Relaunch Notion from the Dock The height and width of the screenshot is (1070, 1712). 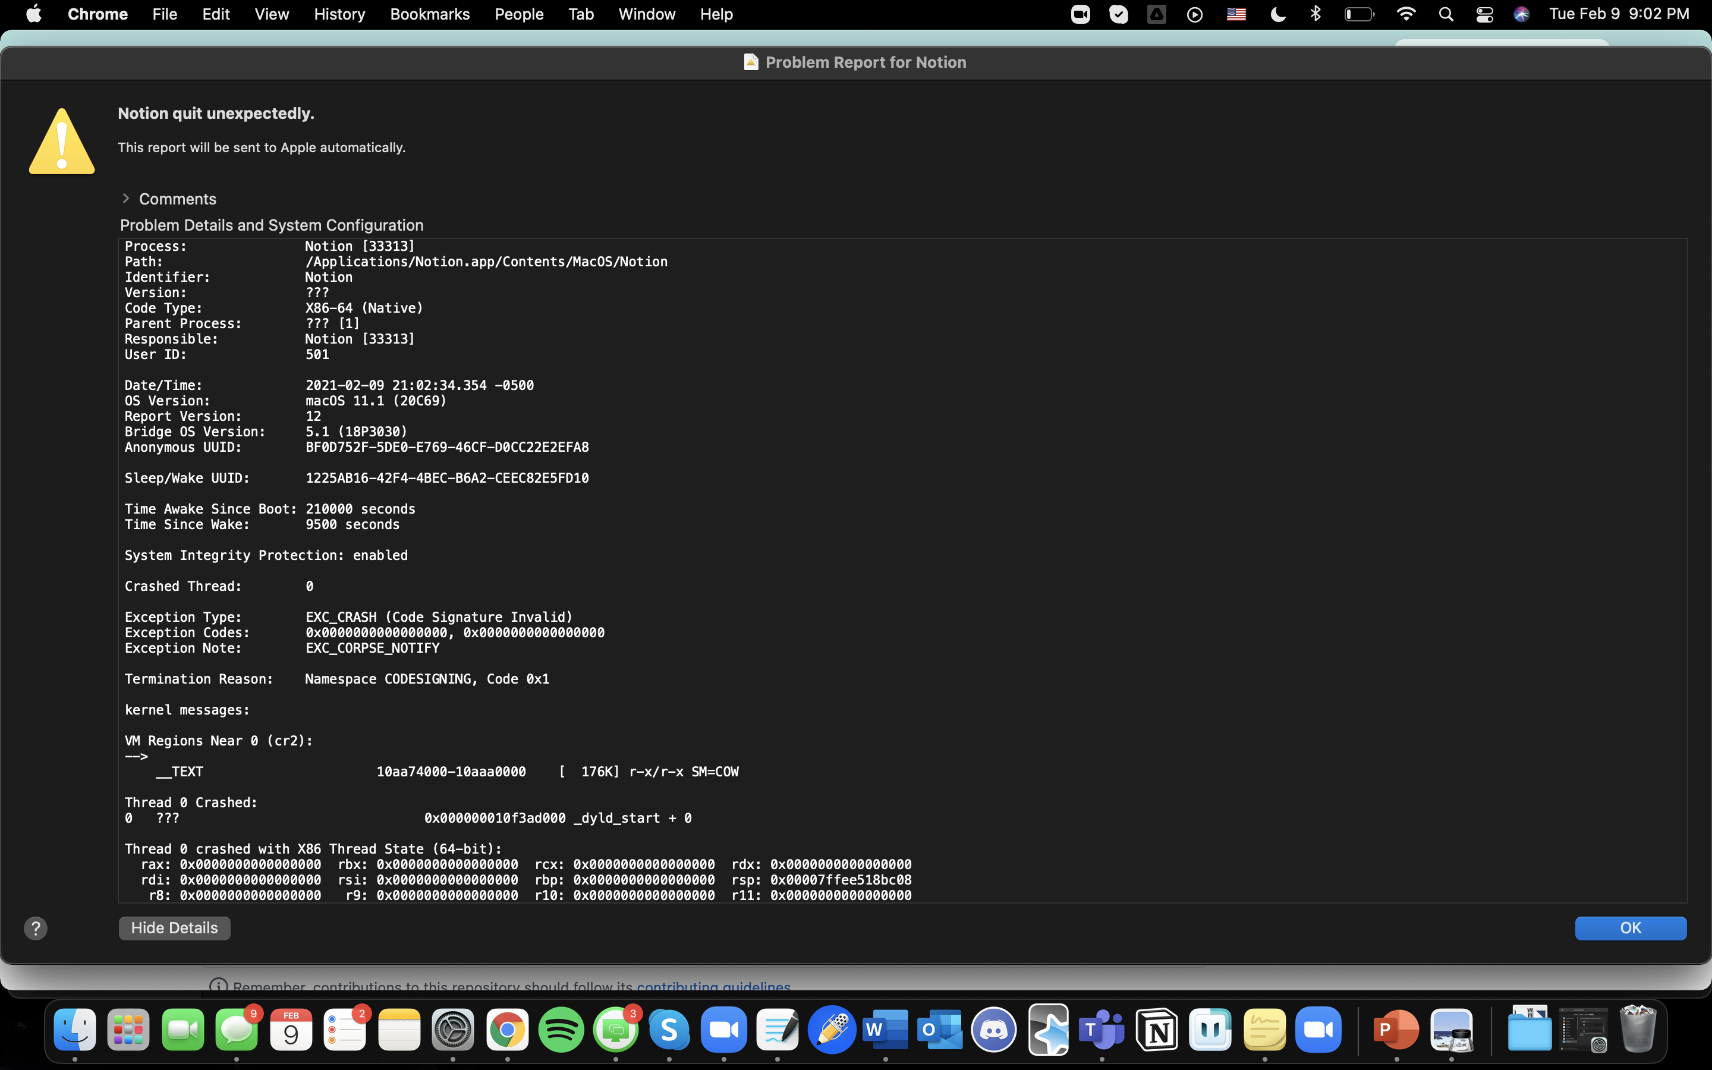[1156, 1029]
